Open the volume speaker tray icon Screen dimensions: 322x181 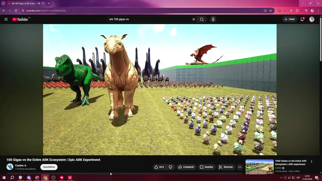point(289,178)
